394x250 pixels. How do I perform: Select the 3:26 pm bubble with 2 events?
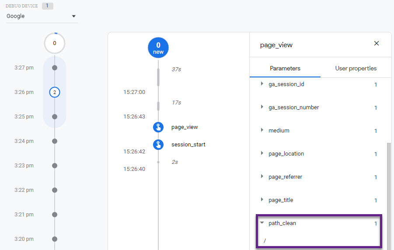(x=55, y=92)
